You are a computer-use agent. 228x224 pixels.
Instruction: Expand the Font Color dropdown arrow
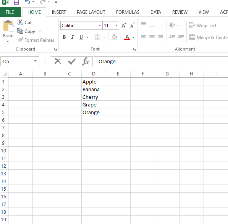134,38
